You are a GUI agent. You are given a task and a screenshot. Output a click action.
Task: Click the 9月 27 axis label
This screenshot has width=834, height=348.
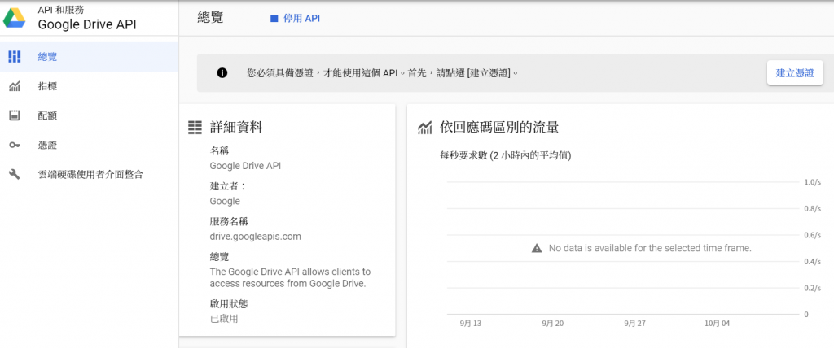pyautogui.click(x=635, y=323)
